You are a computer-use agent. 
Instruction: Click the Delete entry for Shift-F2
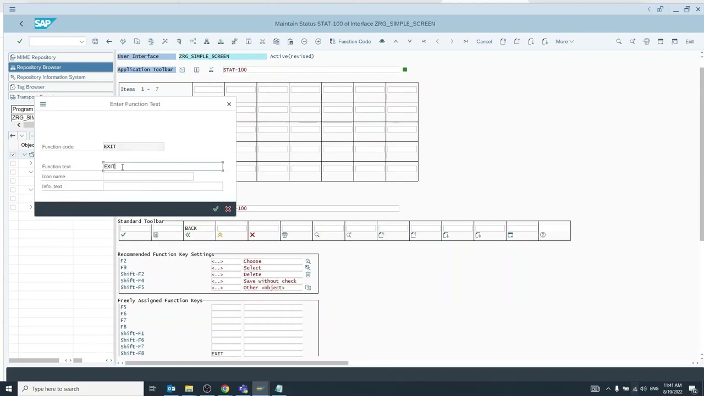pyautogui.click(x=273, y=274)
